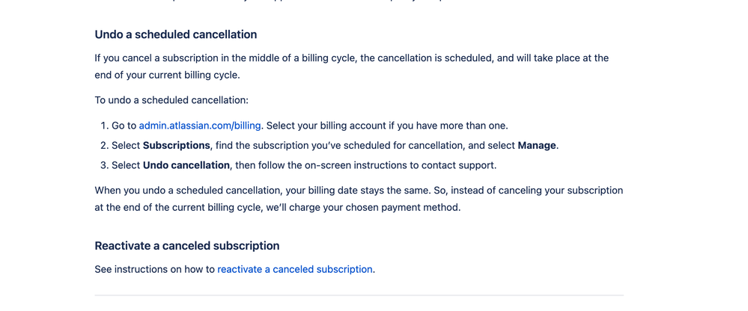Click the bold word "Subscriptions" in step 2
This screenshot has width=748, height=311.
coord(177,145)
